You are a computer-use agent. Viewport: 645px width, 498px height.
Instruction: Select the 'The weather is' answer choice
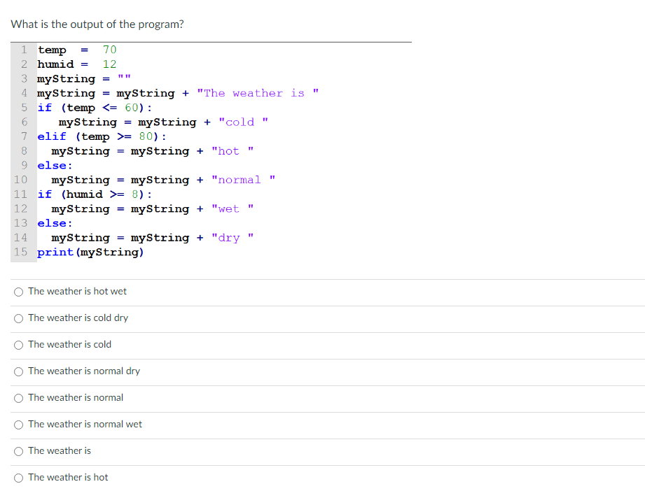point(18,451)
